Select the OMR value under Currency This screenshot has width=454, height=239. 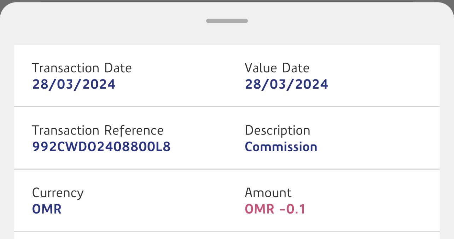(47, 209)
